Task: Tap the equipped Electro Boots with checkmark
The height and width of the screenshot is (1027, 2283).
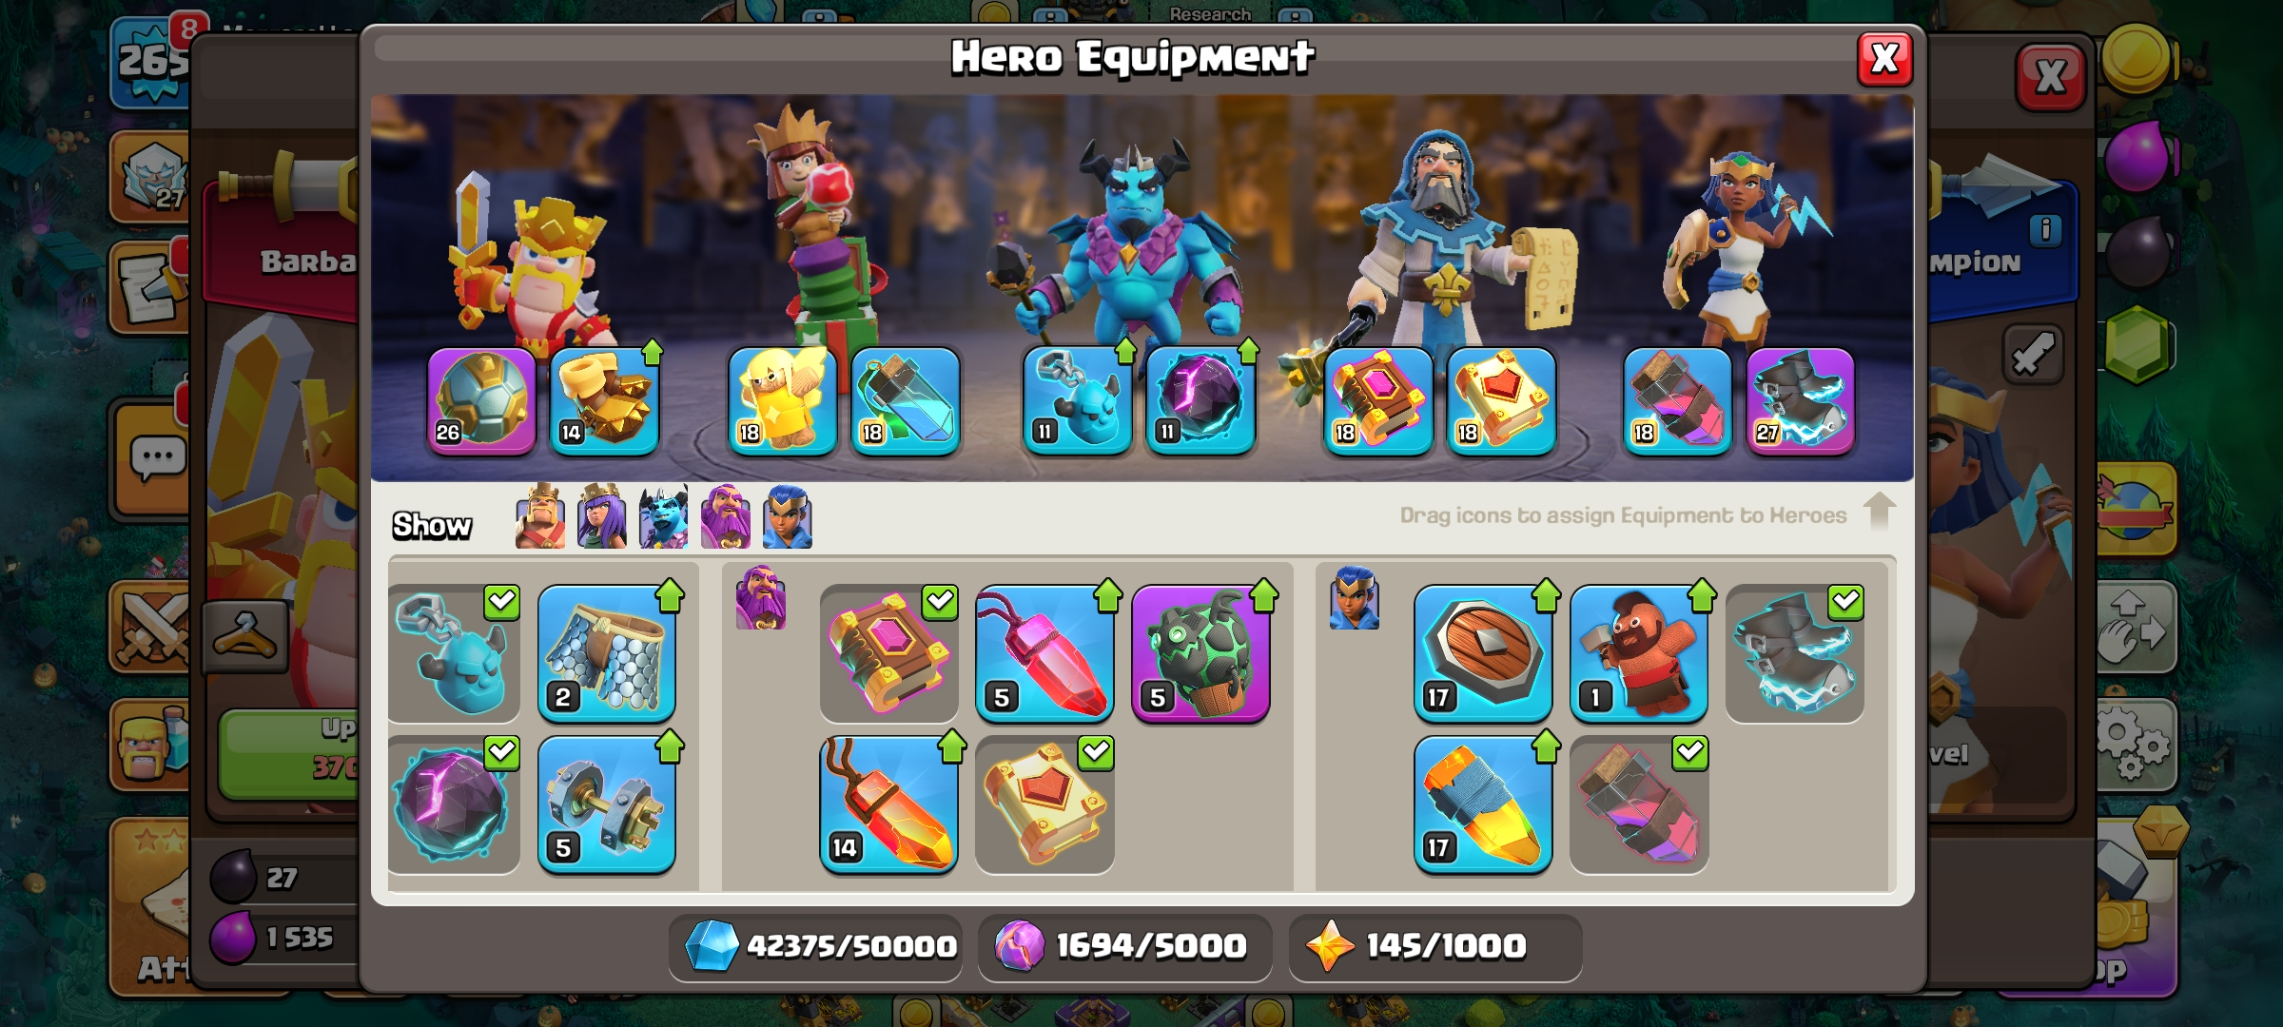Action: (1795, 654)
